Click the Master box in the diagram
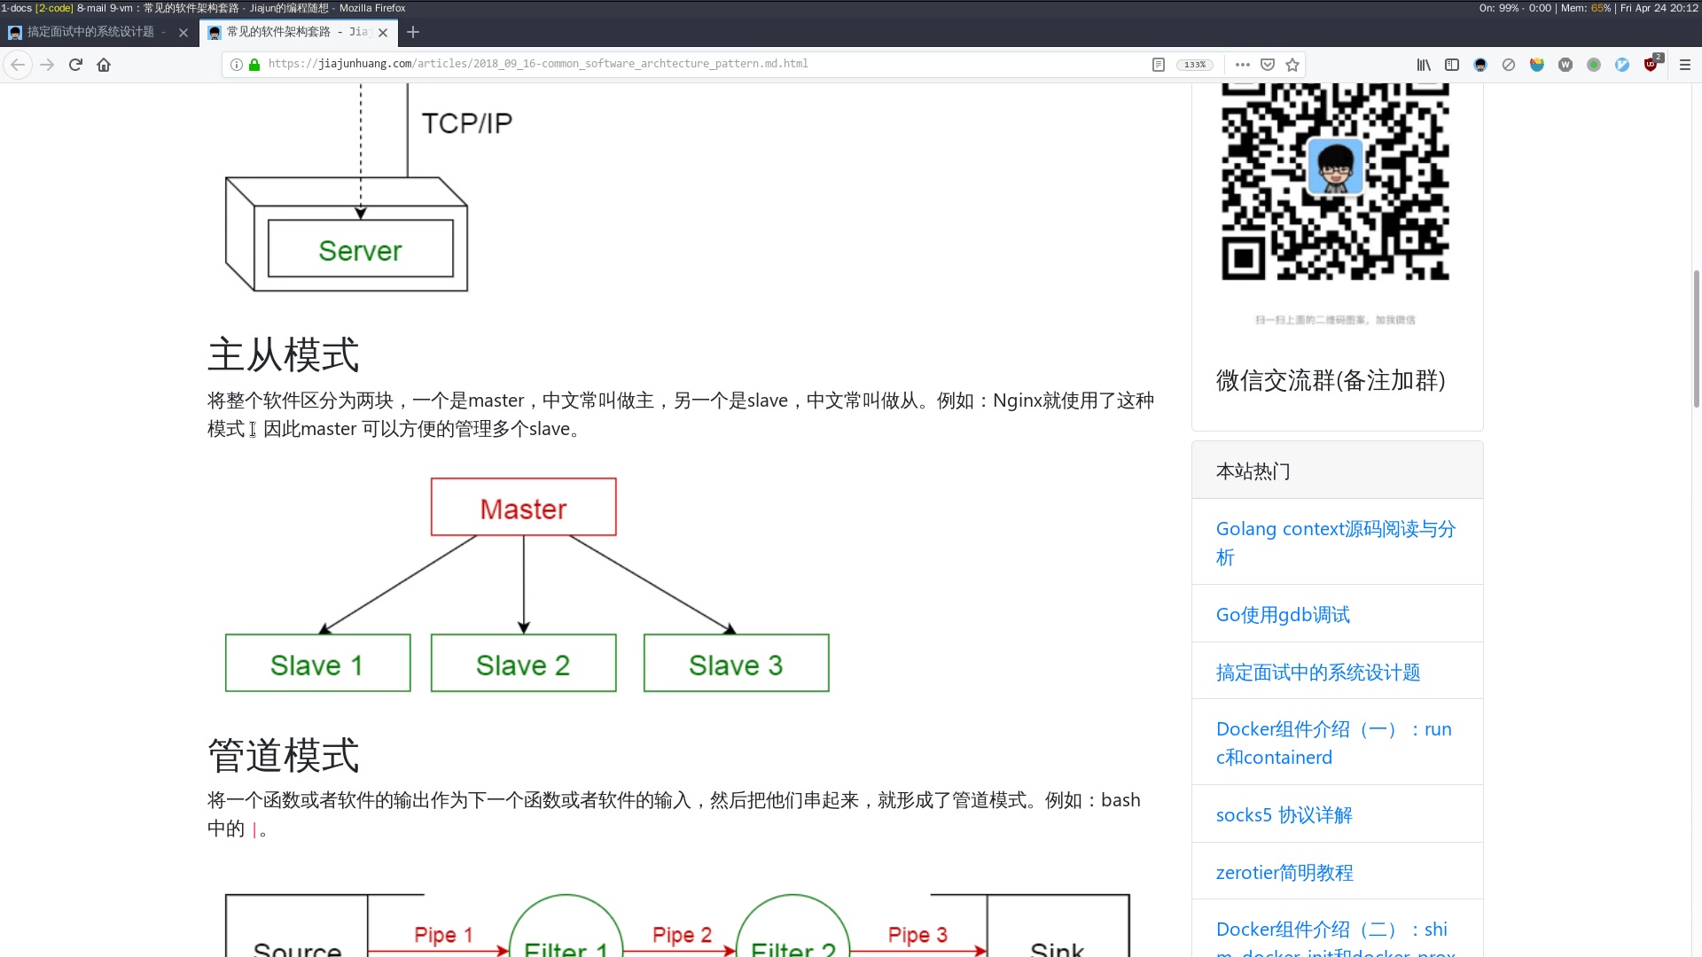 coord(523,508)
